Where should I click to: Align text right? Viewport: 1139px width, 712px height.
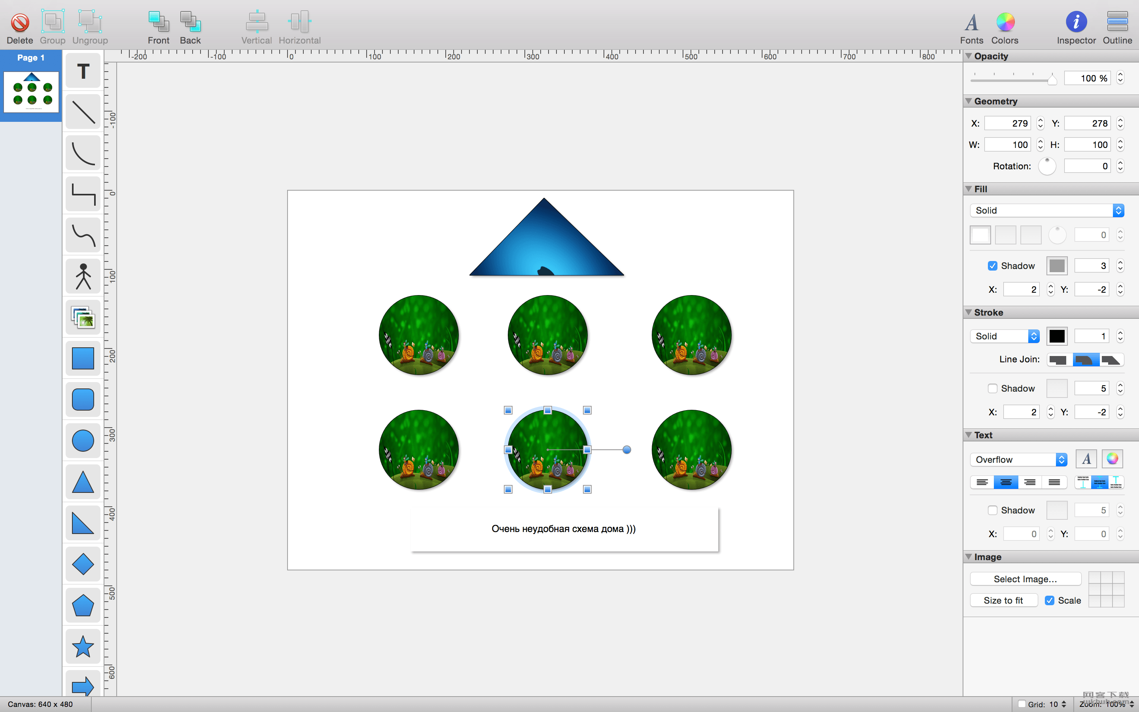click(1030, 482)
